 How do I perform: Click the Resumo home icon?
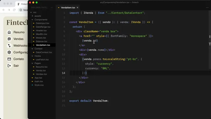click(9, 32)
